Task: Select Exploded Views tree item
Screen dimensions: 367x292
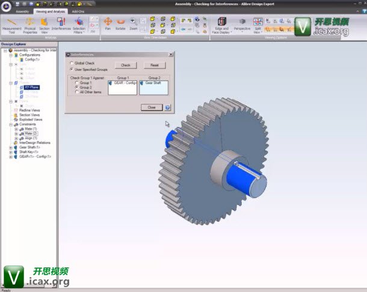Action: tap(31, 120)
